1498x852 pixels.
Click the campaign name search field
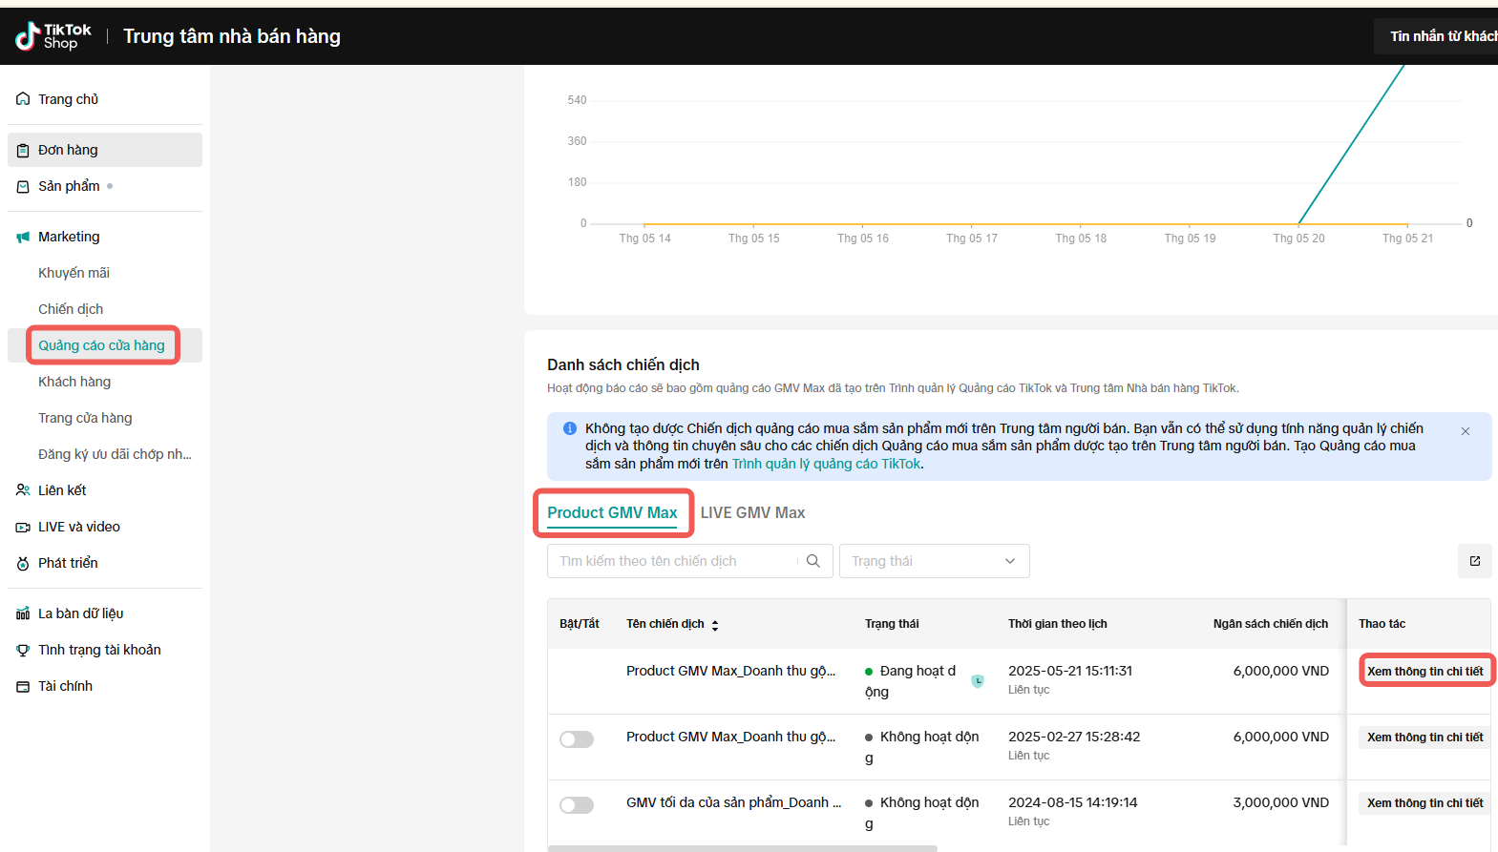click(673, 561)
